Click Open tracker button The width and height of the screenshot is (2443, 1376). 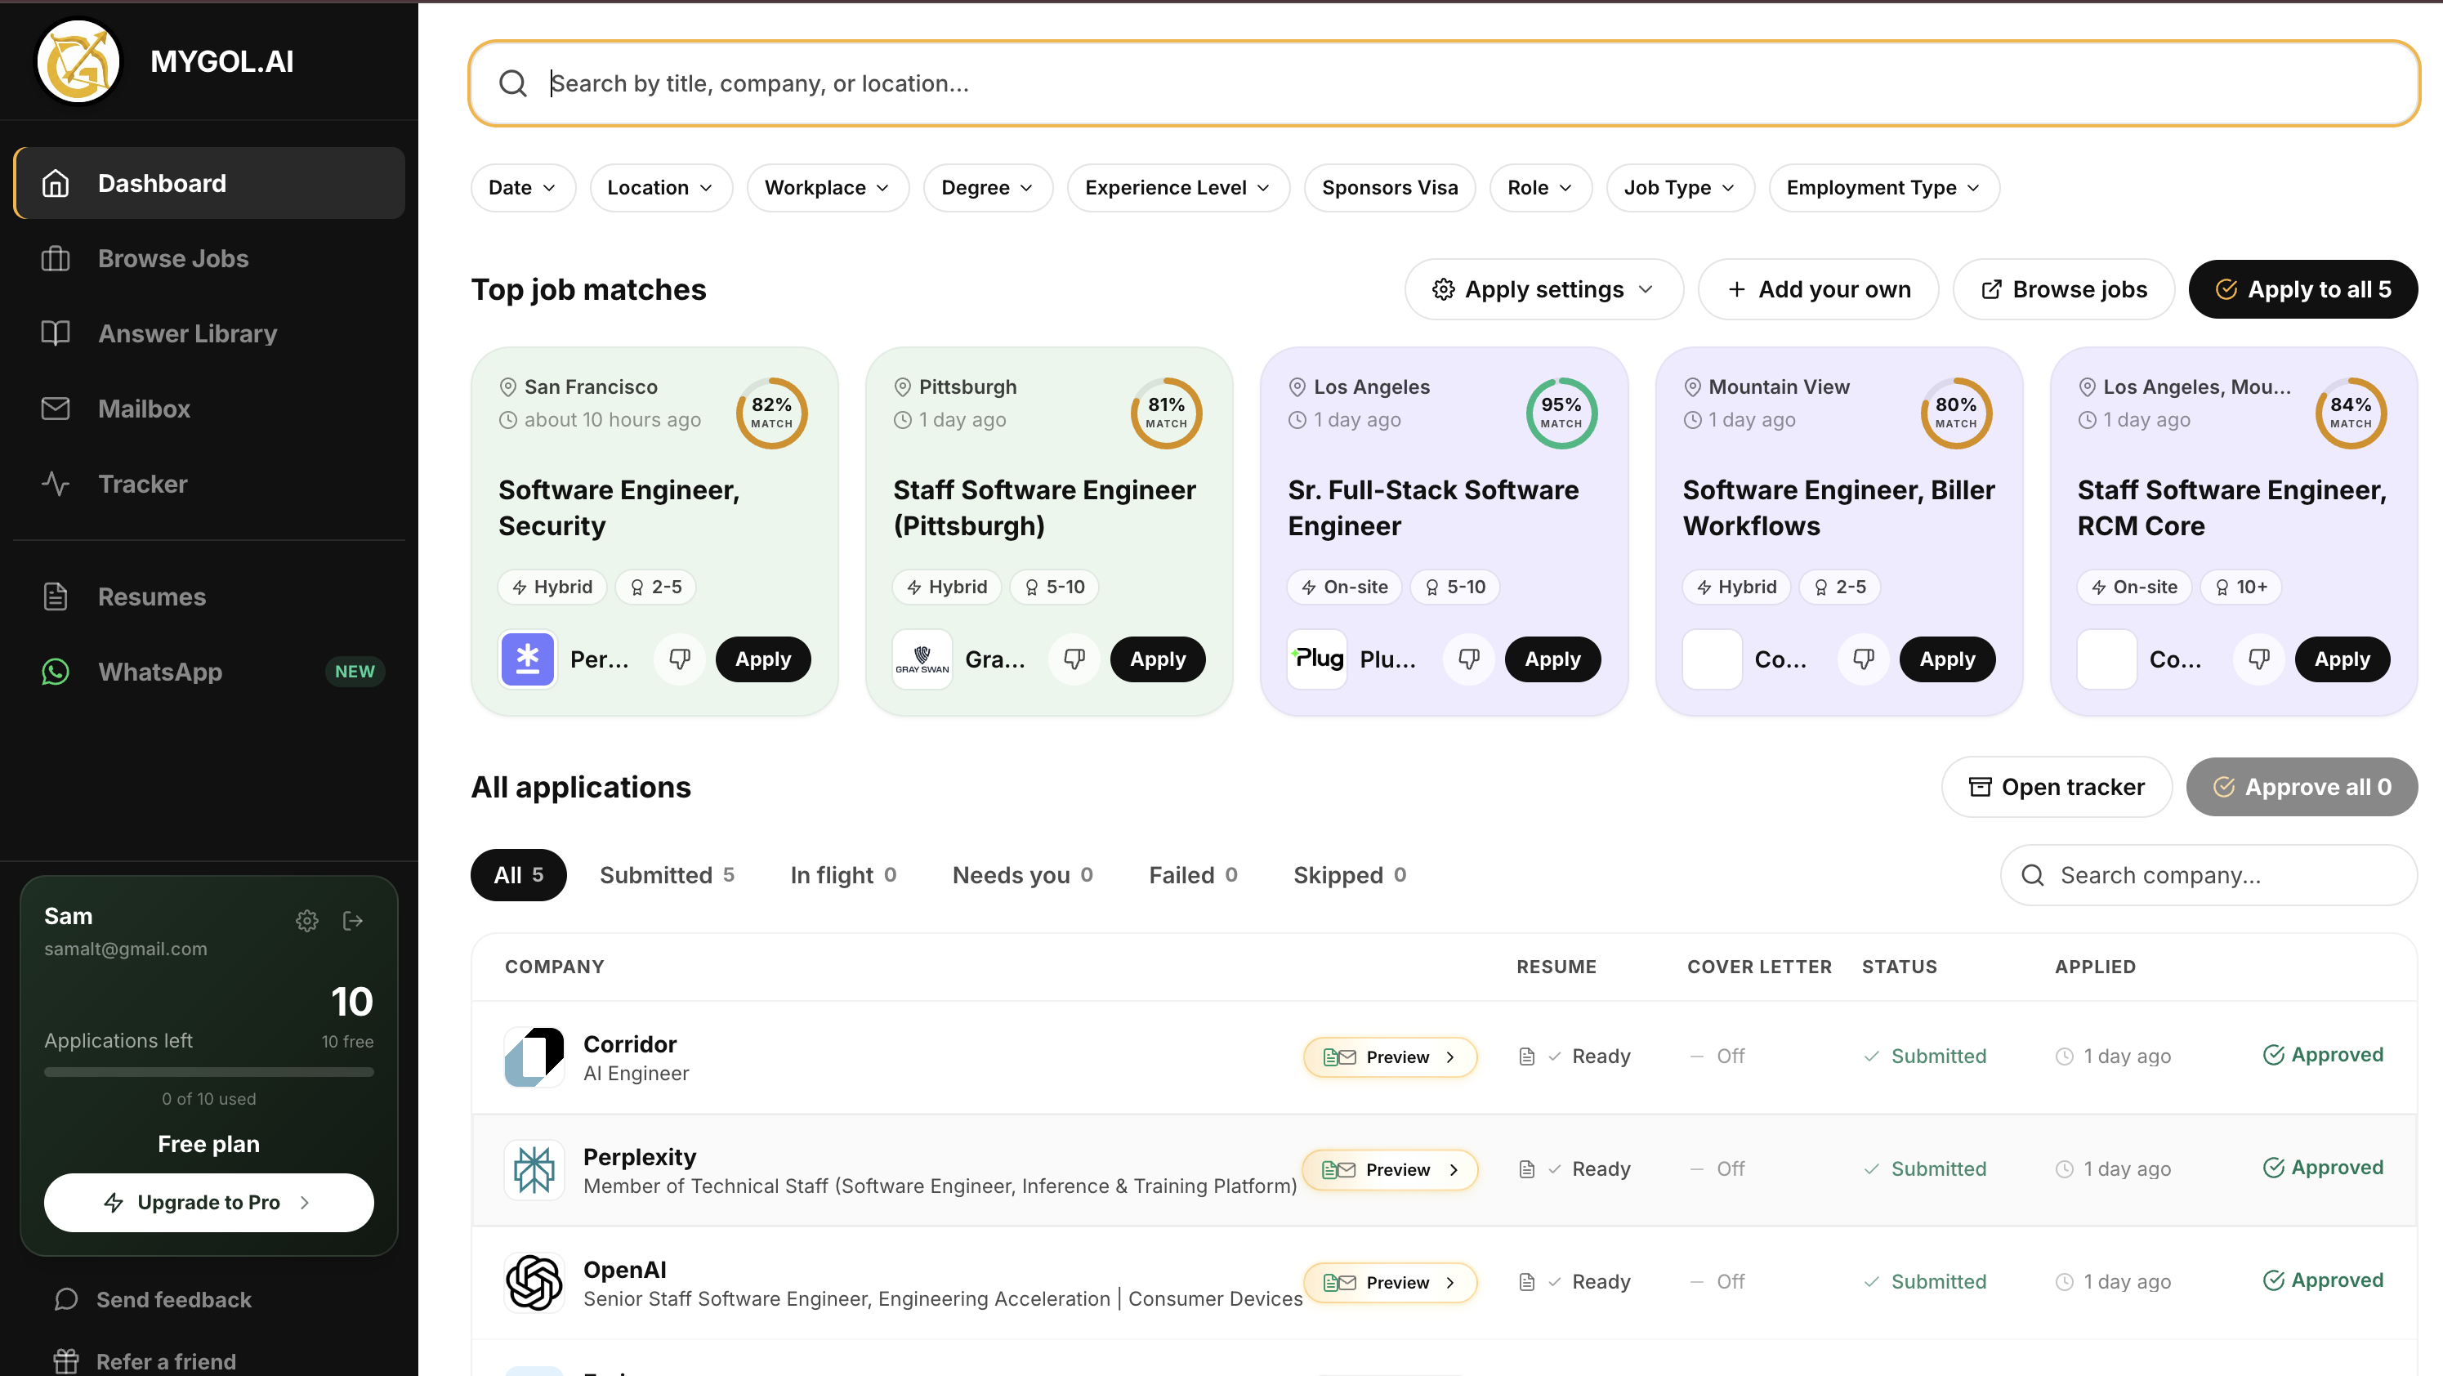click(2056, 786)
